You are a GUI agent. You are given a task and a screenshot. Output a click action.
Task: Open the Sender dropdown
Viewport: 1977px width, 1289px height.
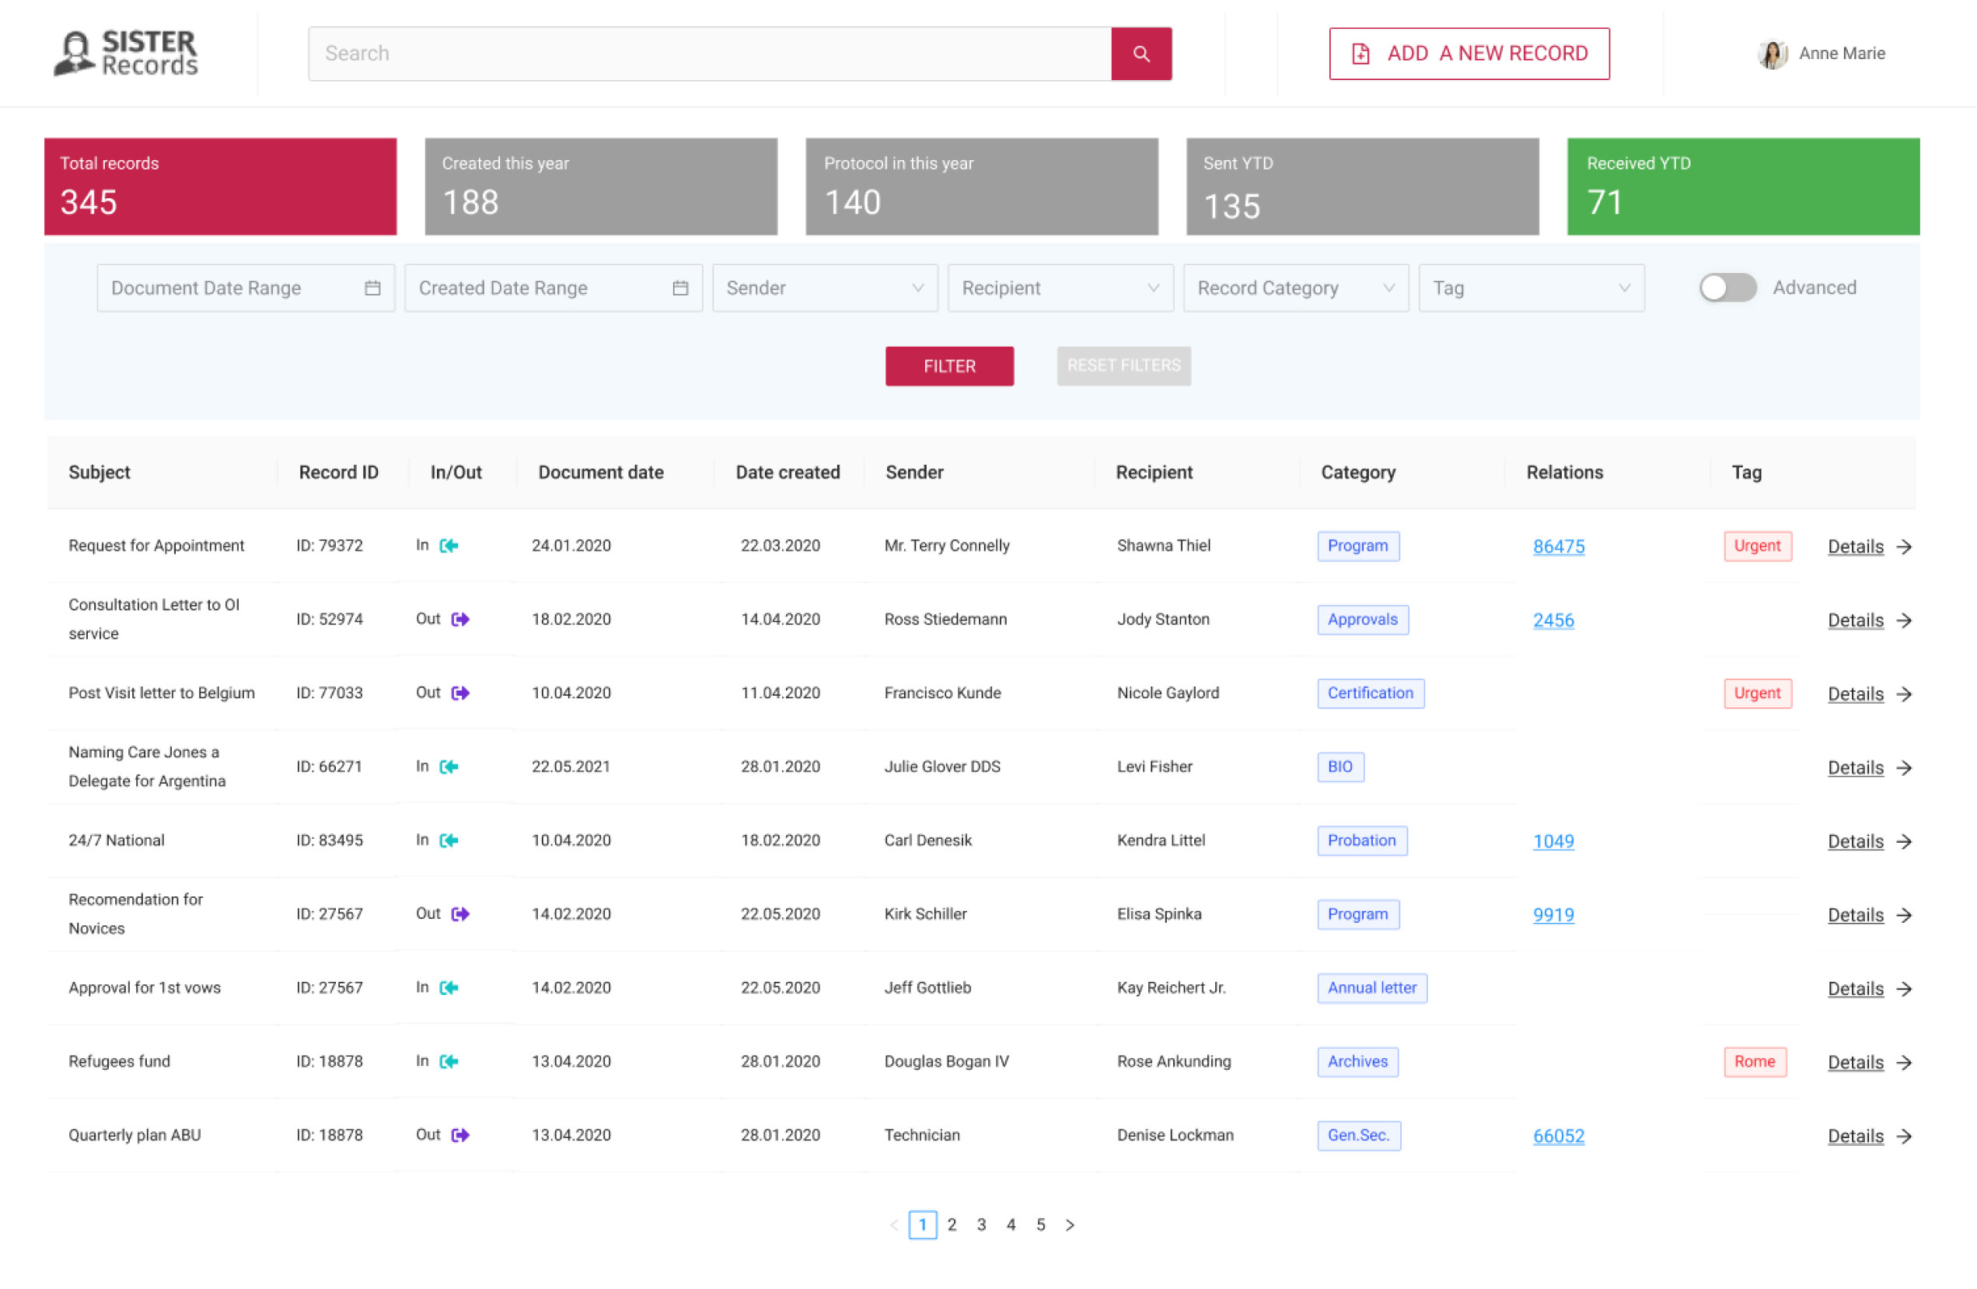tap(824, 288)
